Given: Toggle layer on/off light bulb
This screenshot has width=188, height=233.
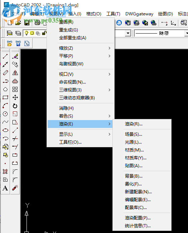Looking at the screenshot, I should (26, 33).
